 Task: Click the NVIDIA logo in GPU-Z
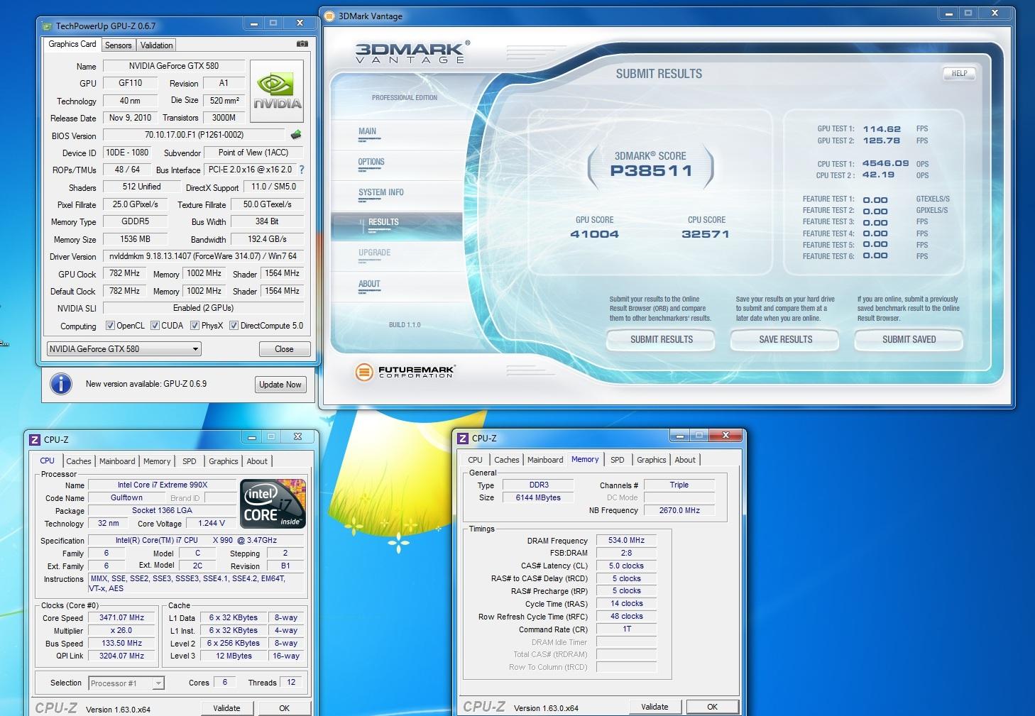pos(277,90)
